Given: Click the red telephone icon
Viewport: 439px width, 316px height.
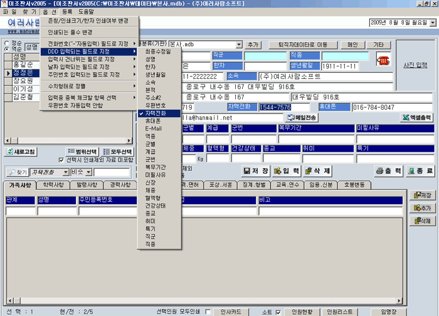Looking at the screenshot, I should (x=383, y=59).
